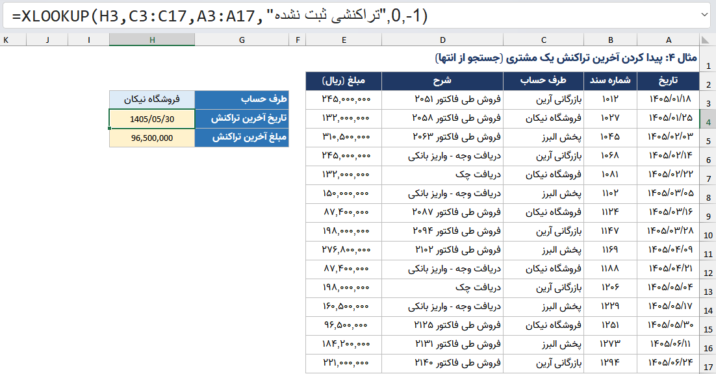Select date cell ۱۴۰۵/۰۲/۱۴

point(668,156)
